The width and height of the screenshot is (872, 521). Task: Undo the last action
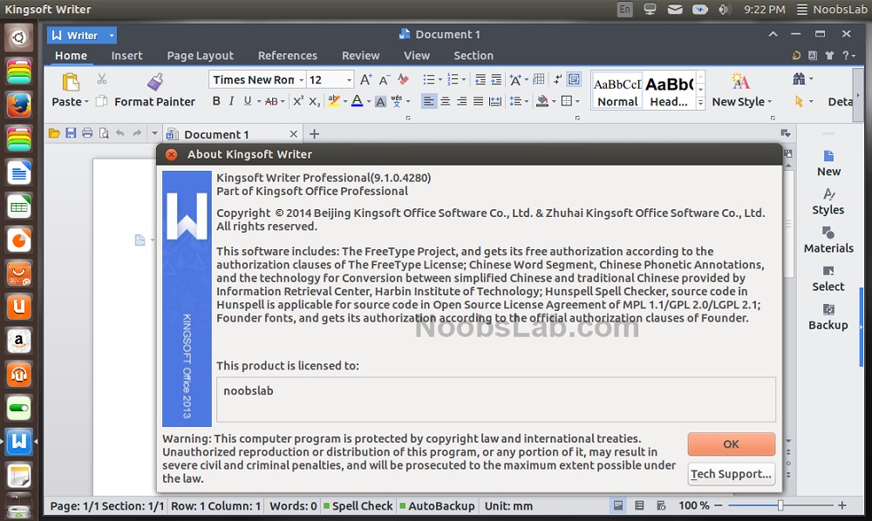[x=119, y=133]
